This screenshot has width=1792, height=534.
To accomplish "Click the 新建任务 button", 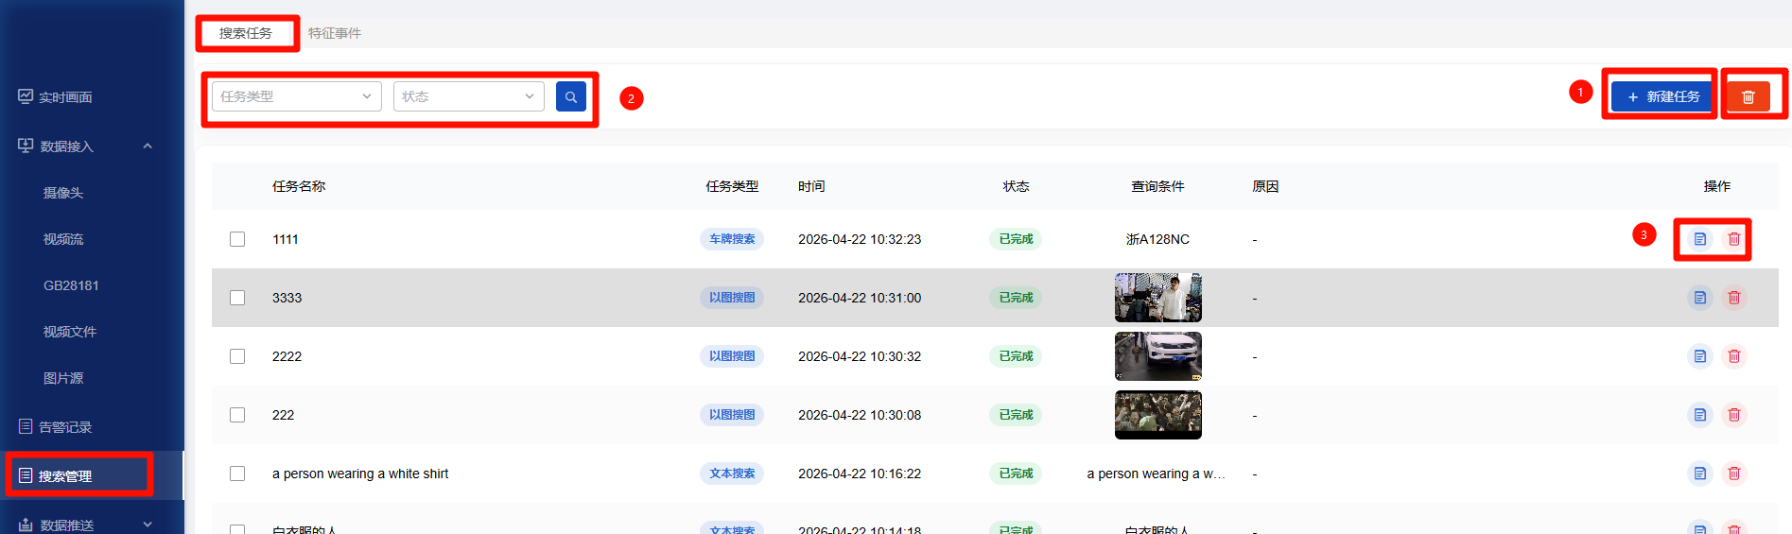I will point(1663,96).
